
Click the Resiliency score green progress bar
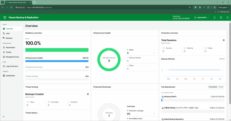point(57,50)
